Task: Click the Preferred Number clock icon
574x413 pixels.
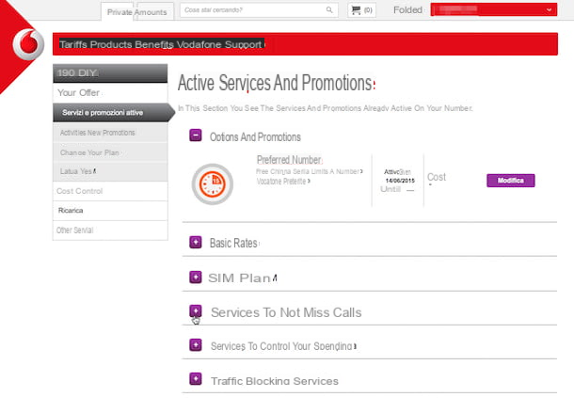Action: point(213,183)
